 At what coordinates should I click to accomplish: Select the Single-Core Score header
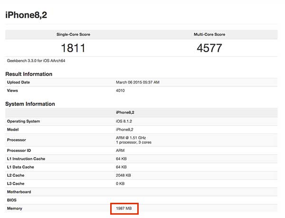[73, 34]
